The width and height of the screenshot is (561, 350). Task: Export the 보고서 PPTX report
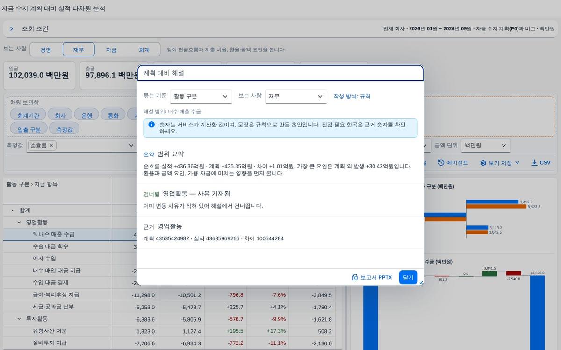coord(372,277)
